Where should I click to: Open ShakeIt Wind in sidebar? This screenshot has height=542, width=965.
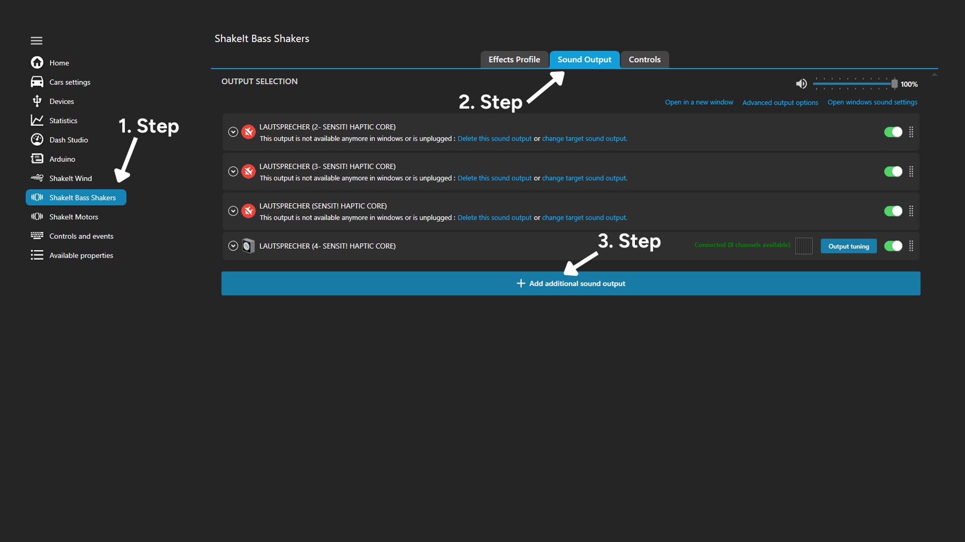click(x=70, y=178)
